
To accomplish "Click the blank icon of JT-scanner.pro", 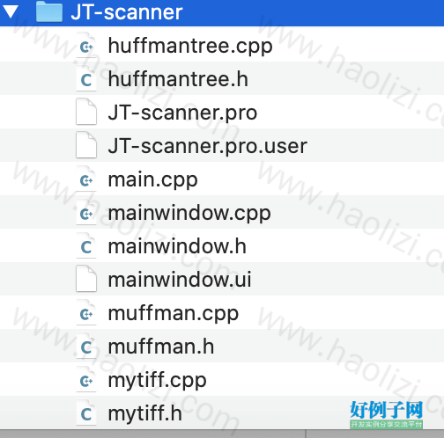I will 86,112.
